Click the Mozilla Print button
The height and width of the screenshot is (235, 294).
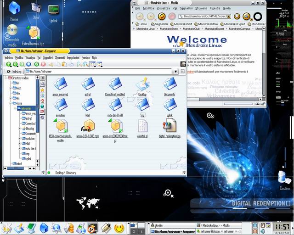[247, 17]
